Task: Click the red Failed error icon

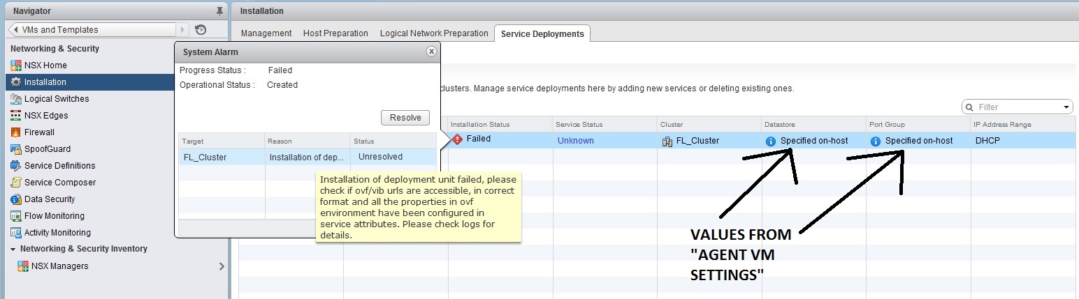Action: click(458, 139)
